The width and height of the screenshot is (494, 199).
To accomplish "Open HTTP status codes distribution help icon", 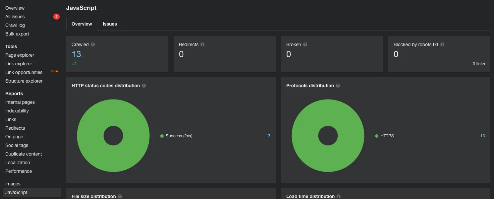I will pos(144,86).
